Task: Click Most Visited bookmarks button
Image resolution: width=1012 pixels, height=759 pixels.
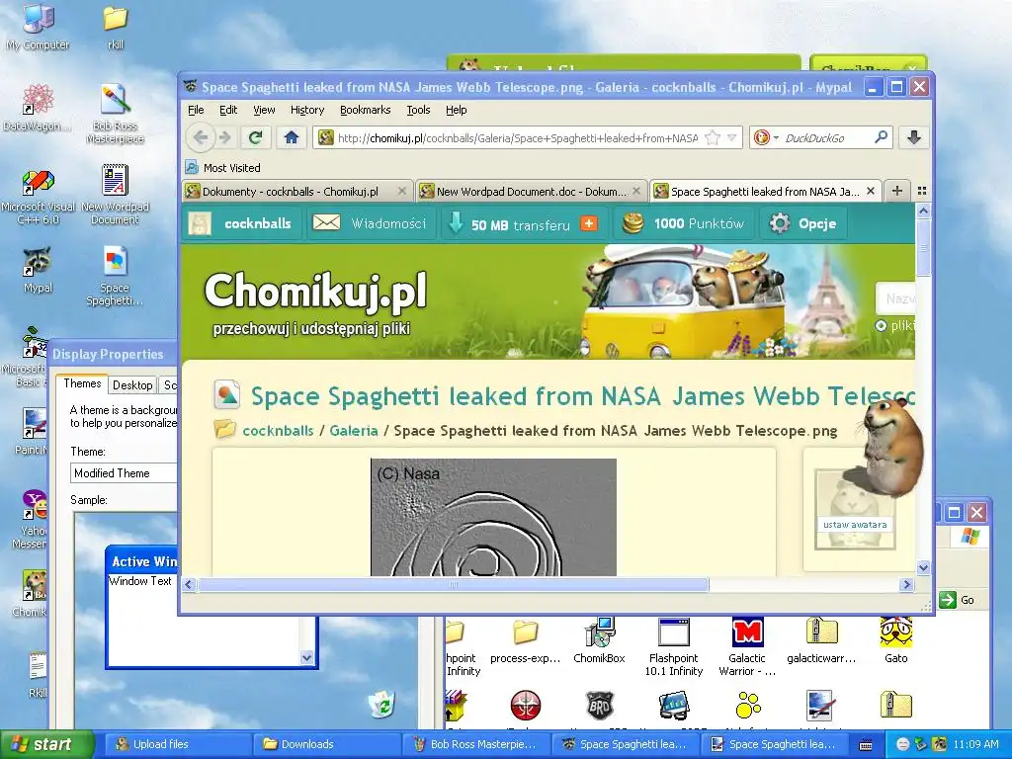Action: point(222,168)
